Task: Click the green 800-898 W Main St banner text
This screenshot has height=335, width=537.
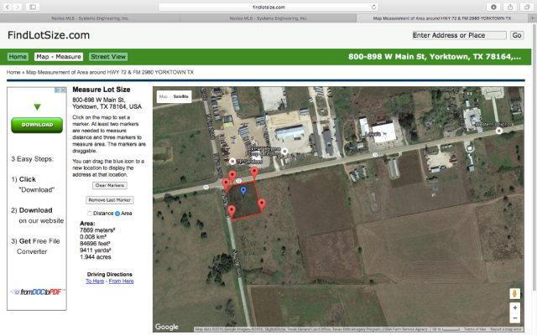Action: coord(435,57)
